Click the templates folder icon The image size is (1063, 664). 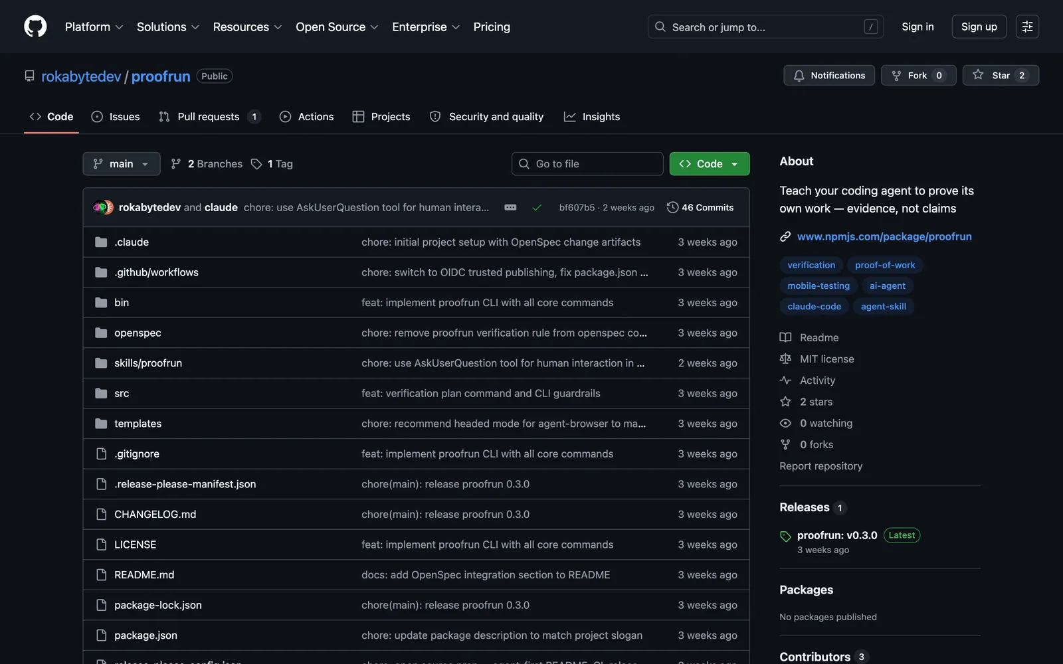pos(101,424)
